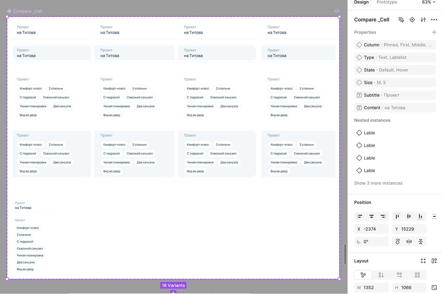Click the width W field
The image size is (442, 294).
click(371, 288)
